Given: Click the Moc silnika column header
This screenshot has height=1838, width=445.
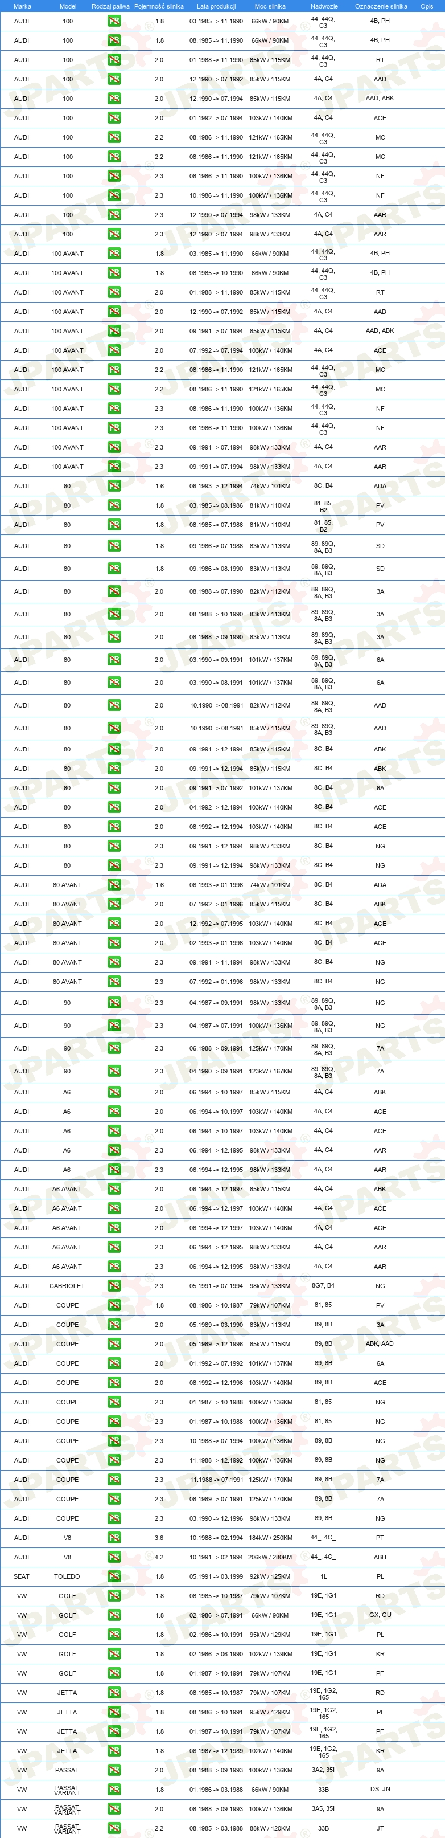Looking at the screenshot, I should [x=270, y=6].
